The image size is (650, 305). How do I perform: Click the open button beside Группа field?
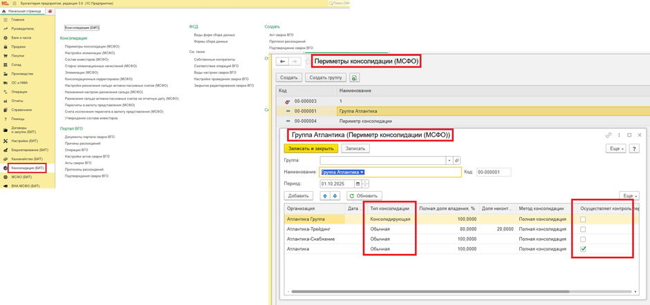(x=457, y=160)
